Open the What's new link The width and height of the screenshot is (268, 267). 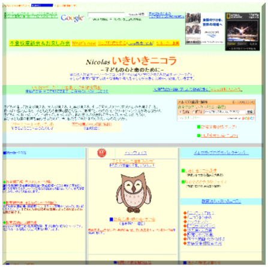(84, 43)
